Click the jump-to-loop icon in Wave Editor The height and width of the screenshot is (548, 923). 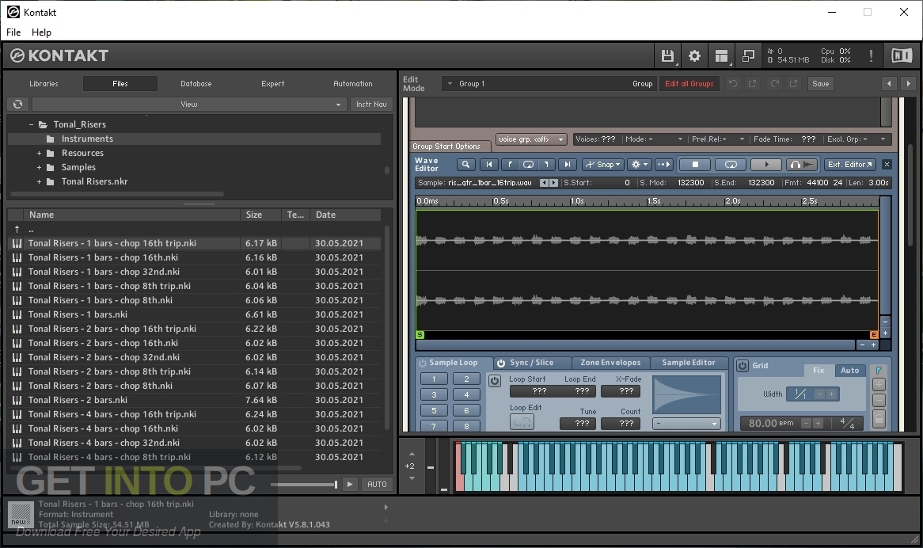tap(528, 165)
